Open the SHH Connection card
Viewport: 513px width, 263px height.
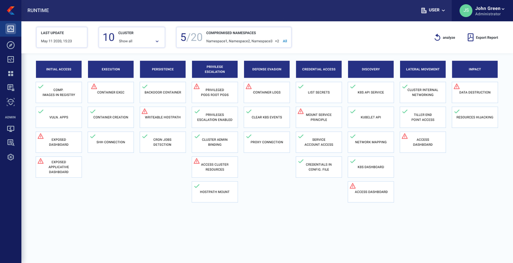point(111,142)
